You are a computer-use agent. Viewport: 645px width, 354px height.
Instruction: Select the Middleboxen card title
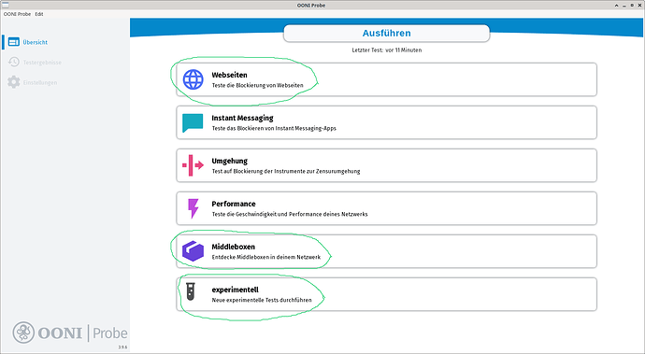click(234, 247)
